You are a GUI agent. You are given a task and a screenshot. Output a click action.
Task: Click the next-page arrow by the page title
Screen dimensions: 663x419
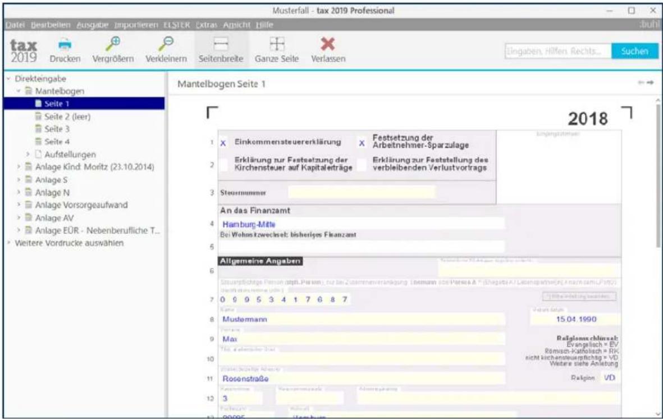click(650, 83)
